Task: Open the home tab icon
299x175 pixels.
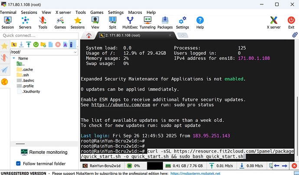Action: 89,35
